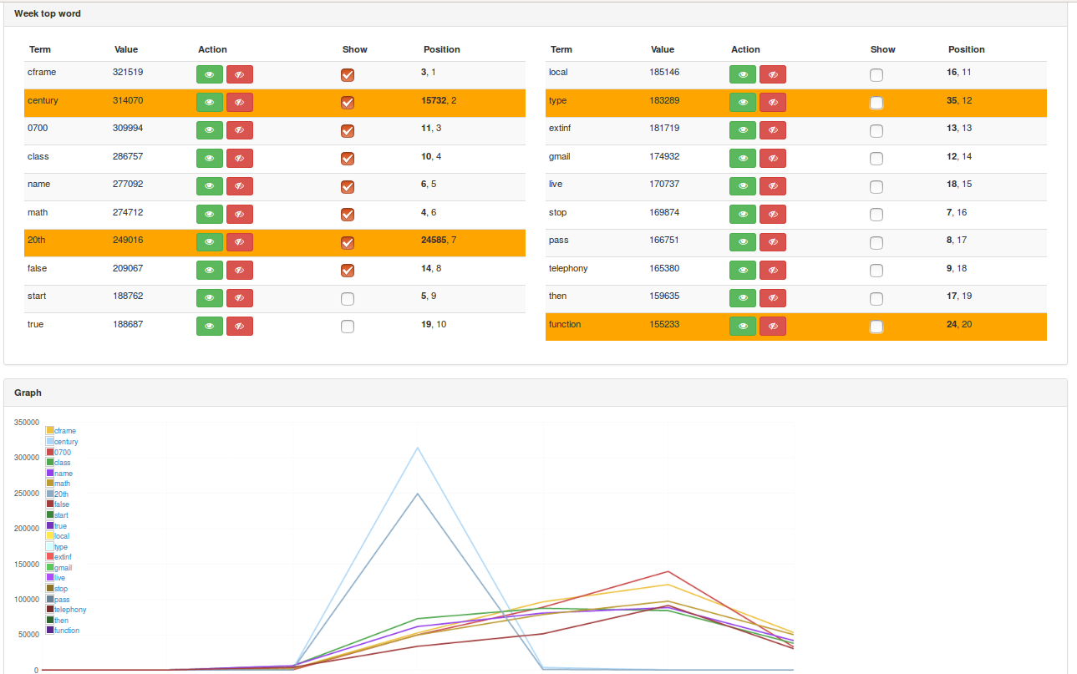Check the Show checkbox for type

(876, 103)
